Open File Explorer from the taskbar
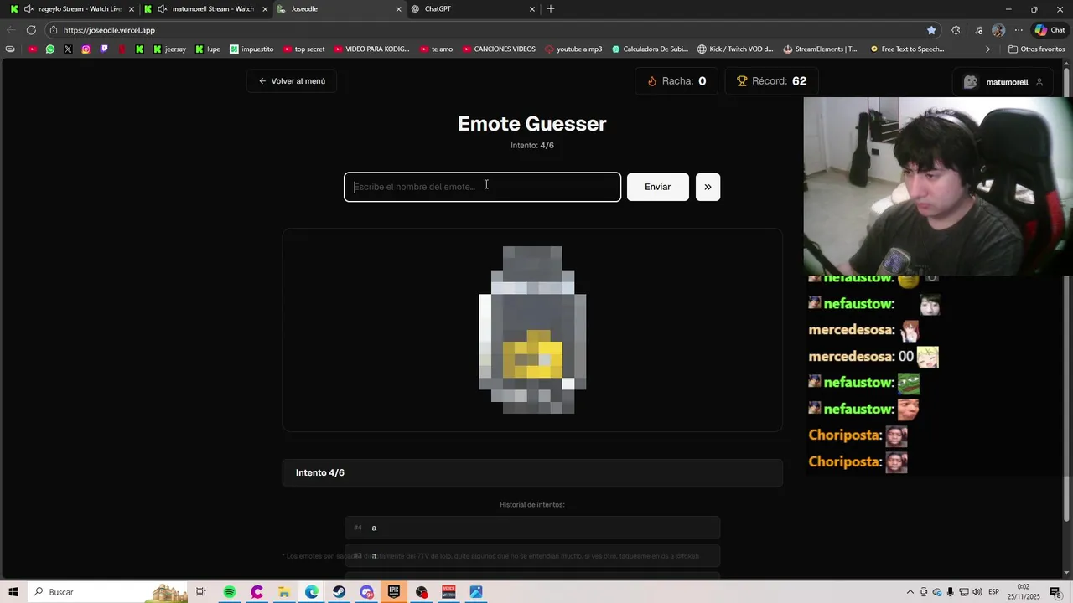 [284, 592]
